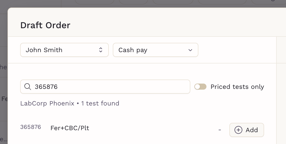Click the Draft Order dialog heading
The image size is (286, 144).
click(45, 25)
